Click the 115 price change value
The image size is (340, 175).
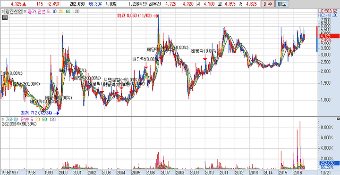tap(40, 4)
